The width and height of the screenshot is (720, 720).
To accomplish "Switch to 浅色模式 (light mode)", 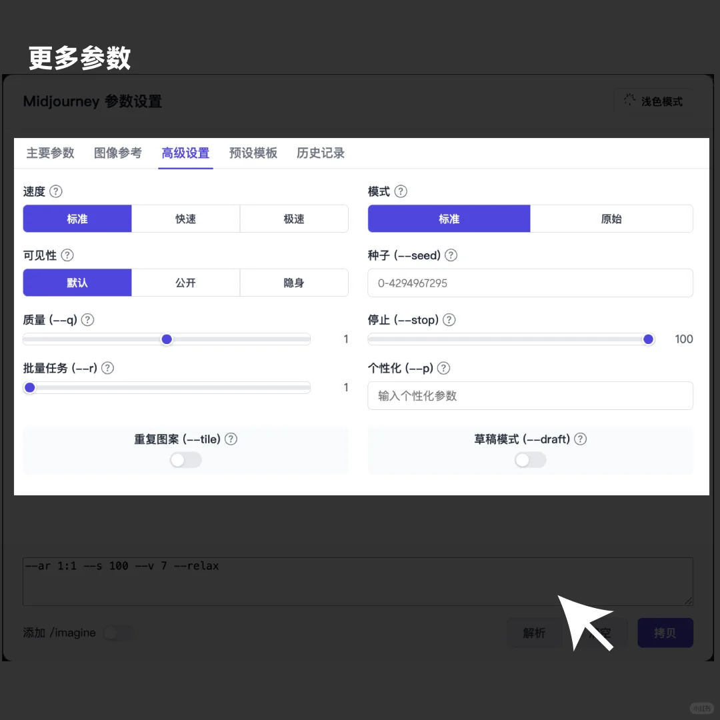I will 652,101.
